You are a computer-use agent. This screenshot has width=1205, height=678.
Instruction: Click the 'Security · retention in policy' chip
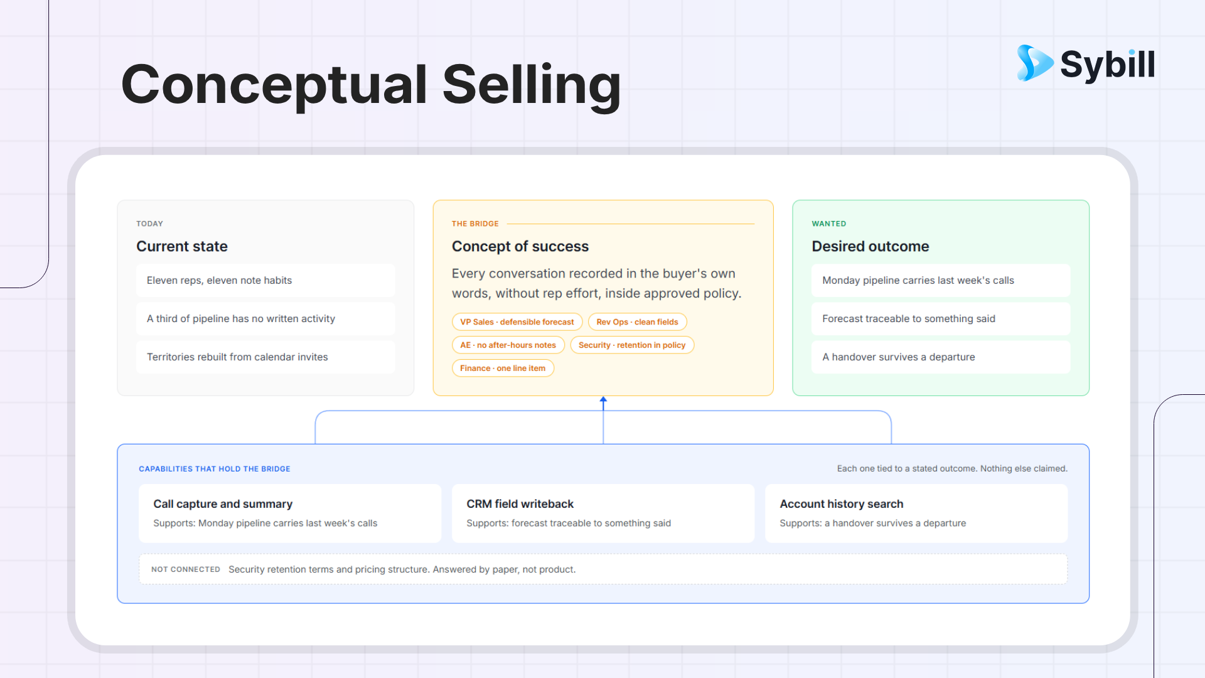coord(632,345)
